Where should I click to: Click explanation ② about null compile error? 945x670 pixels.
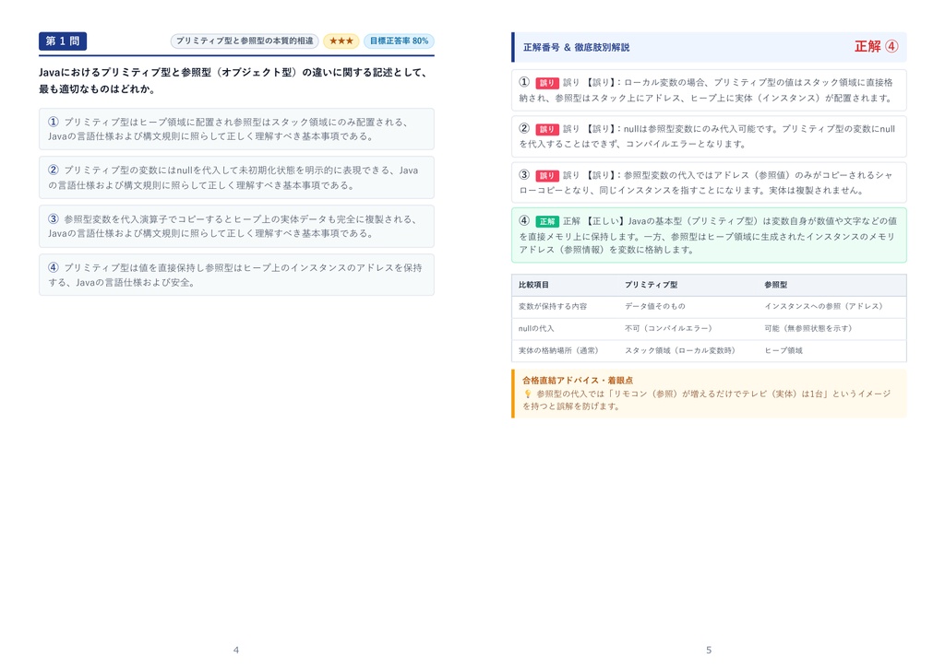point(709,136)
